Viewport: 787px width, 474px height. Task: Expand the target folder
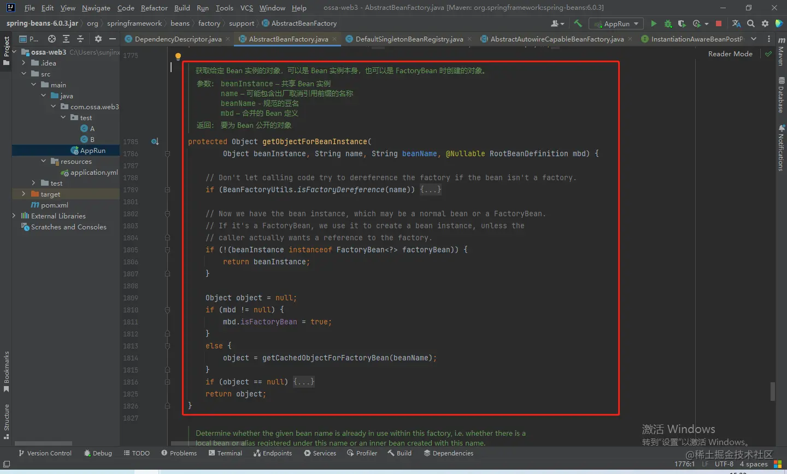(x=24, y=194)
